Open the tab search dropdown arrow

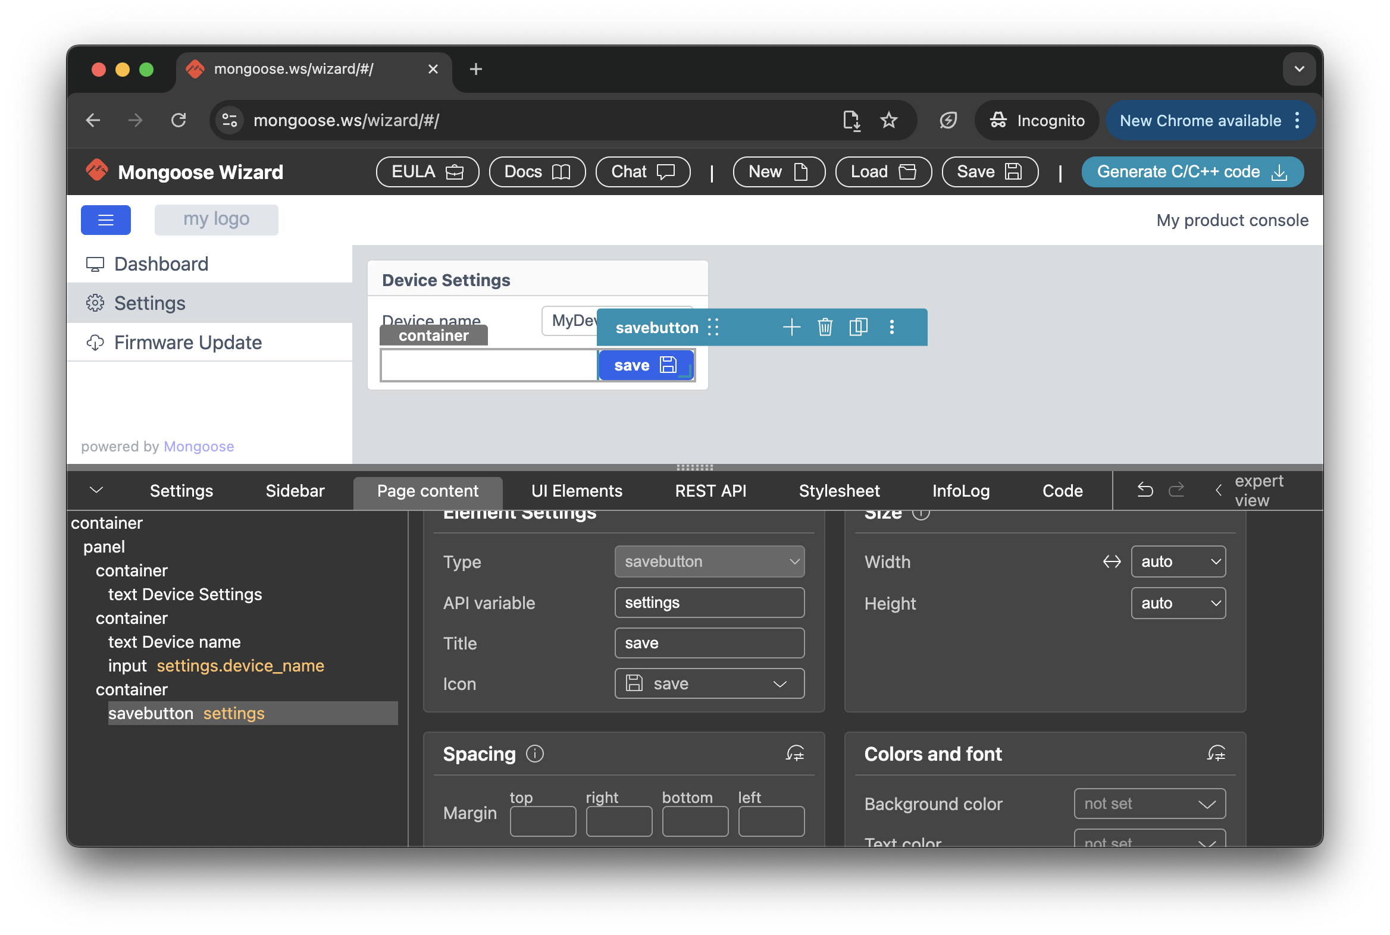[1299, 69]
